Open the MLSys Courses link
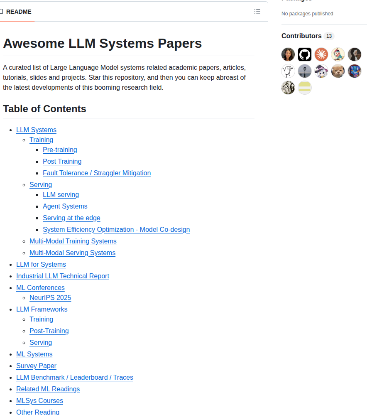The height and width of the screenshot is (415, 367). click(x=40, y=401)
